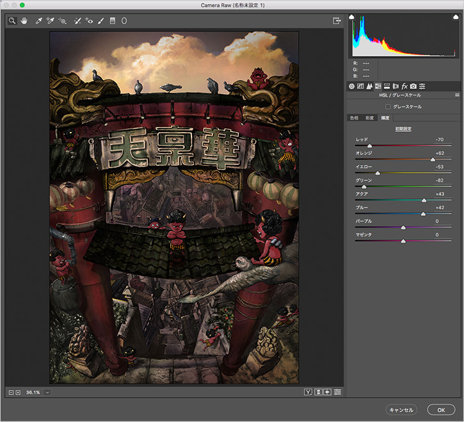Image resolution: width=464 pixels, height=422 pixels.
Task: Click the ブルー luminance slider handle
Action: point(423,214)
